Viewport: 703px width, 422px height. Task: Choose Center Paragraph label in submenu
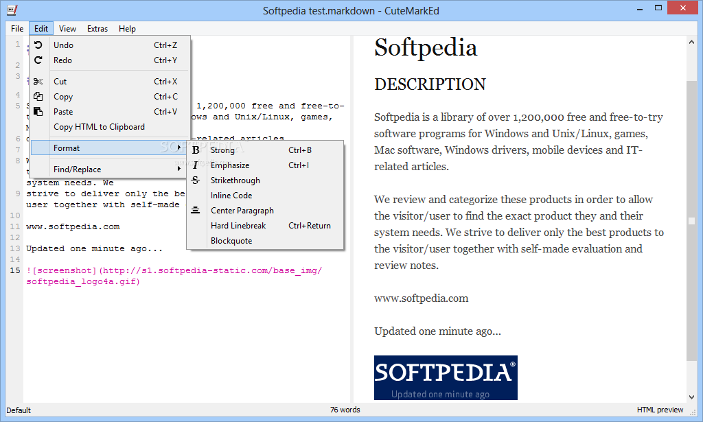point(242,211)
